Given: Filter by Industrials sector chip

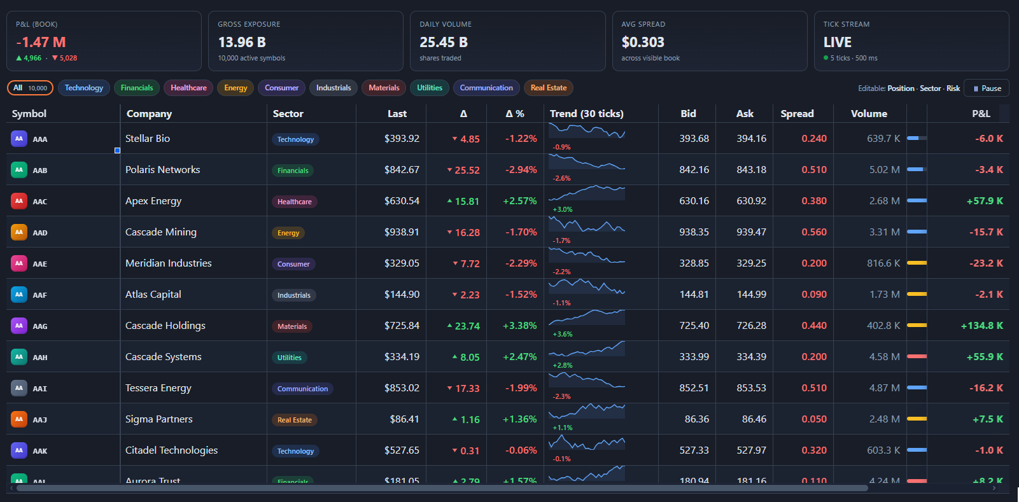Looking at the screenshot, I should click(334, 88).
